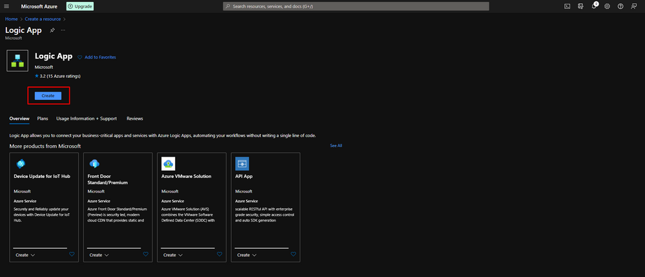Click Front Door Standard/Premium card title
Screen dimensions: 645x277
108,179
